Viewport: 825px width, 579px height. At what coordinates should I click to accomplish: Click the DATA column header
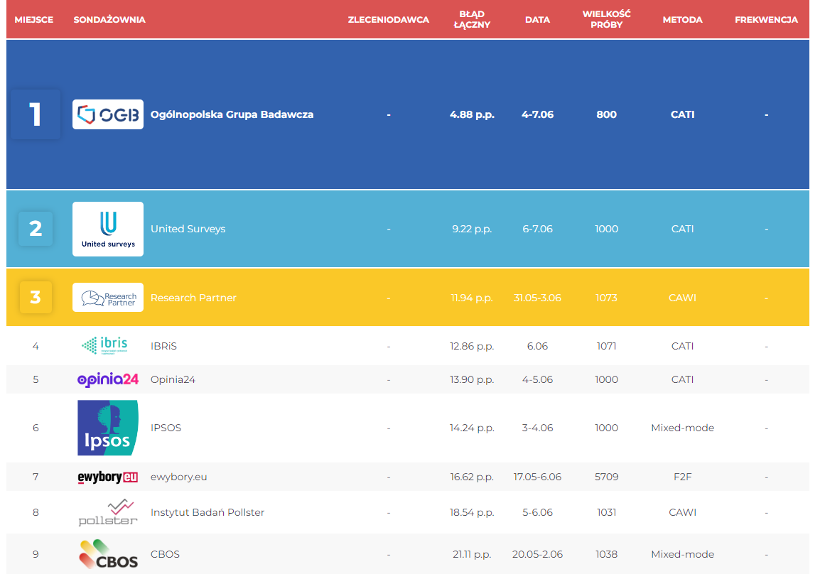tap(537, 19)
